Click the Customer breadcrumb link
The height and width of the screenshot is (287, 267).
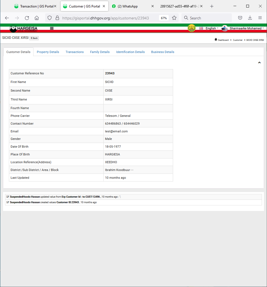[x=238, y=40]
